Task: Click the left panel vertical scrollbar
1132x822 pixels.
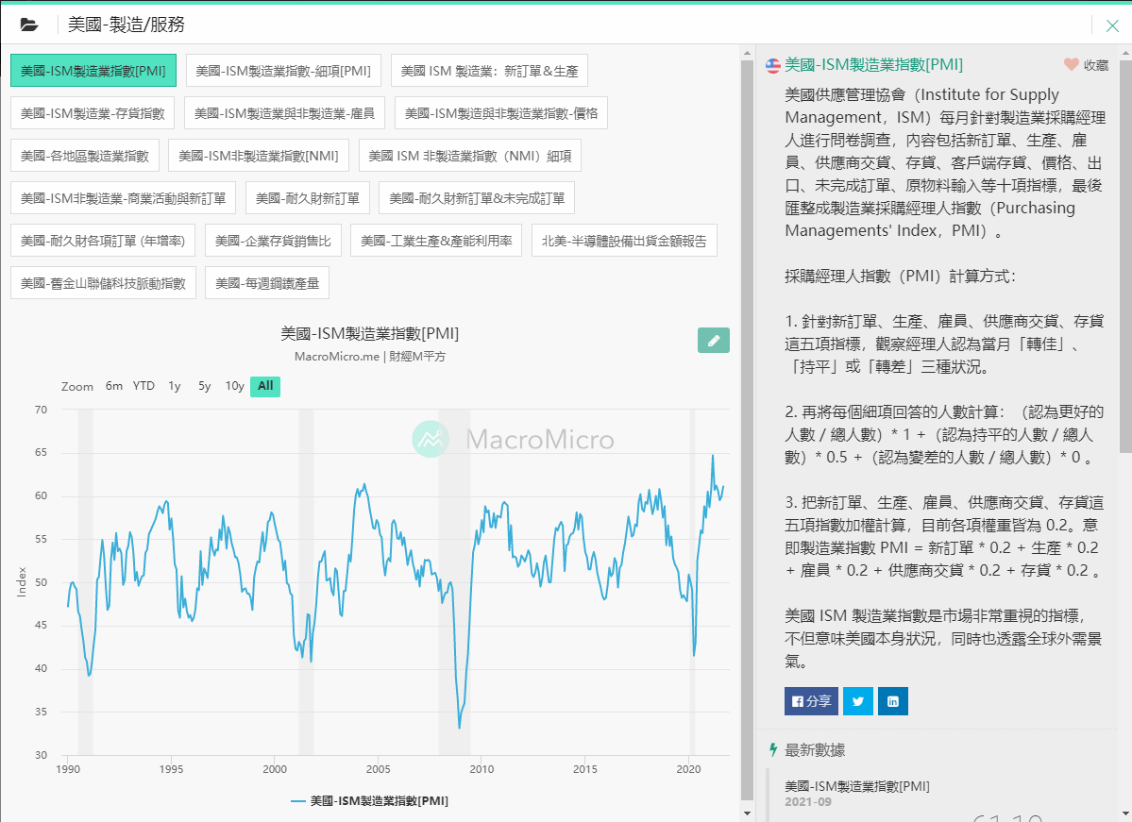Action: pyautogui.click(x=747, y=429)
